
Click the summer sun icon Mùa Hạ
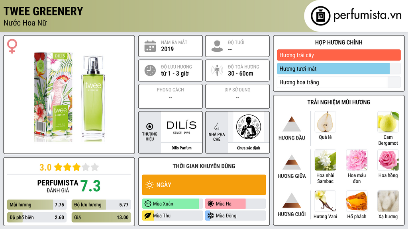211,204
